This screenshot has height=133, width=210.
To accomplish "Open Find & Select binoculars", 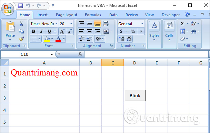I will click(x=194, y=31).
